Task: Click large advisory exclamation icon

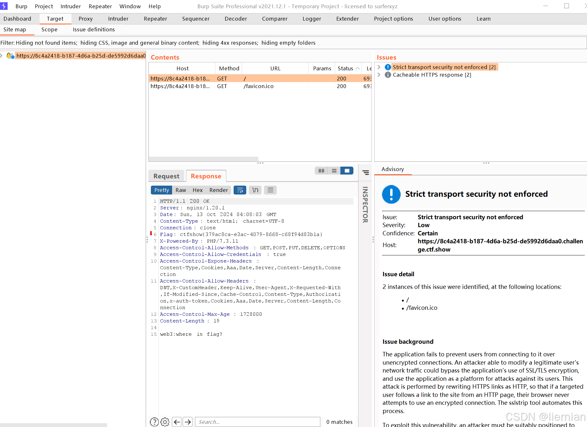Action: click(x=391, y=194)
